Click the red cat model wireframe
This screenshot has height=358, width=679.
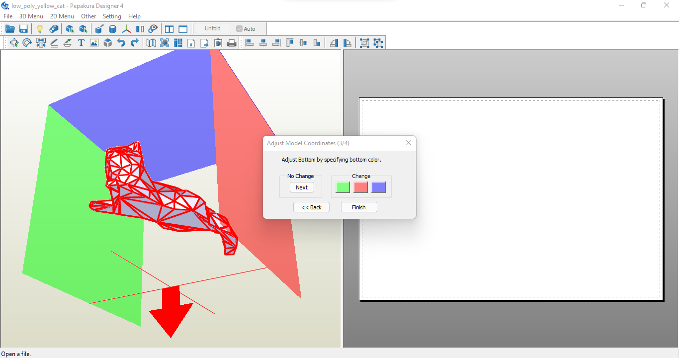164,199
